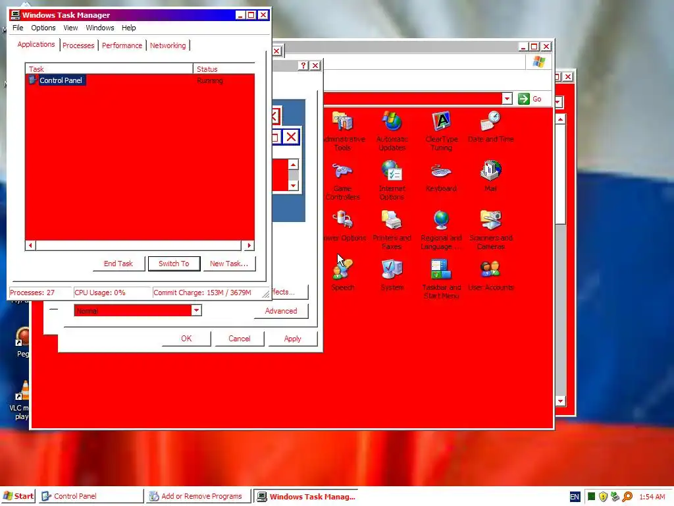Click scroll down arrow in preview message box
Screen dimensions: 674x506
point(293,186)
